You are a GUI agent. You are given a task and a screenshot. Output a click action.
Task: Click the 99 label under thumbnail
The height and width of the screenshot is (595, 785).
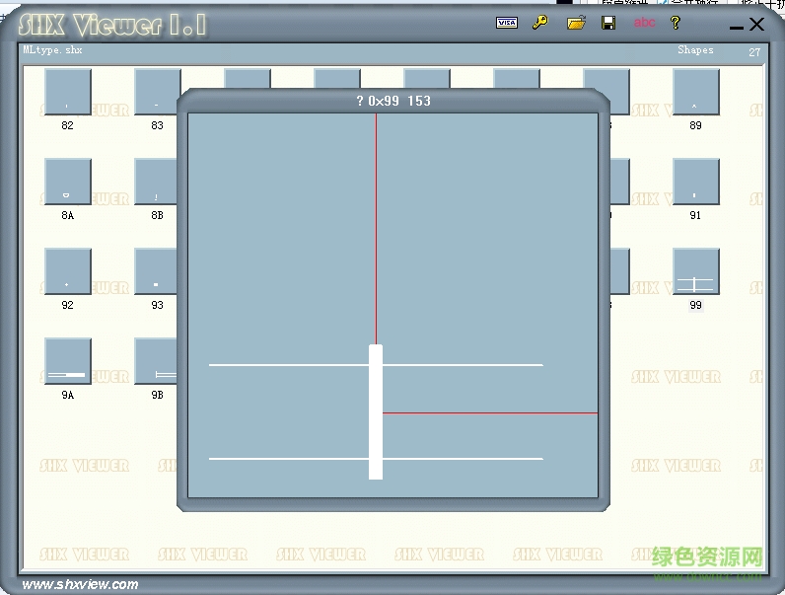tap(695, 305)
